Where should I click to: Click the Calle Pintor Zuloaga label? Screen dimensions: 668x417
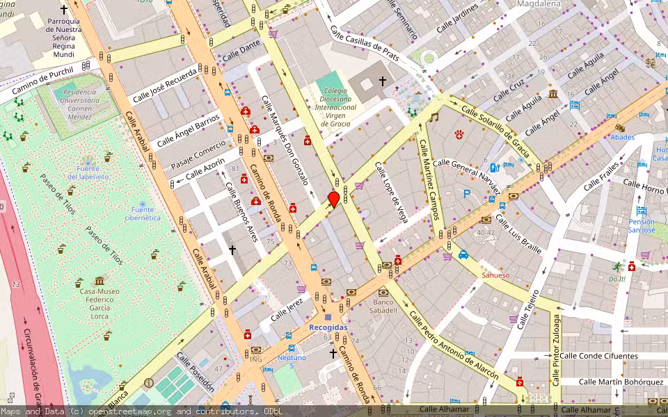point(557,350)
